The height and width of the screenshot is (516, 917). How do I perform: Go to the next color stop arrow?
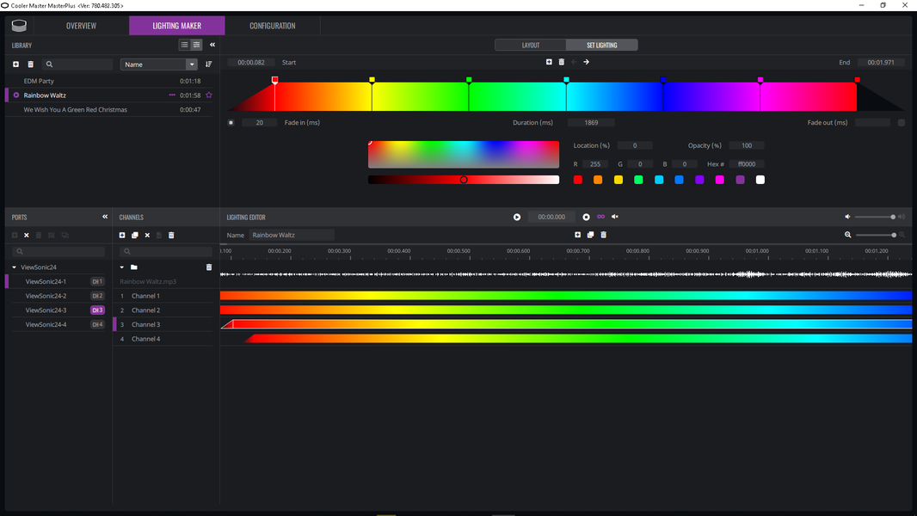click(586, 62)
